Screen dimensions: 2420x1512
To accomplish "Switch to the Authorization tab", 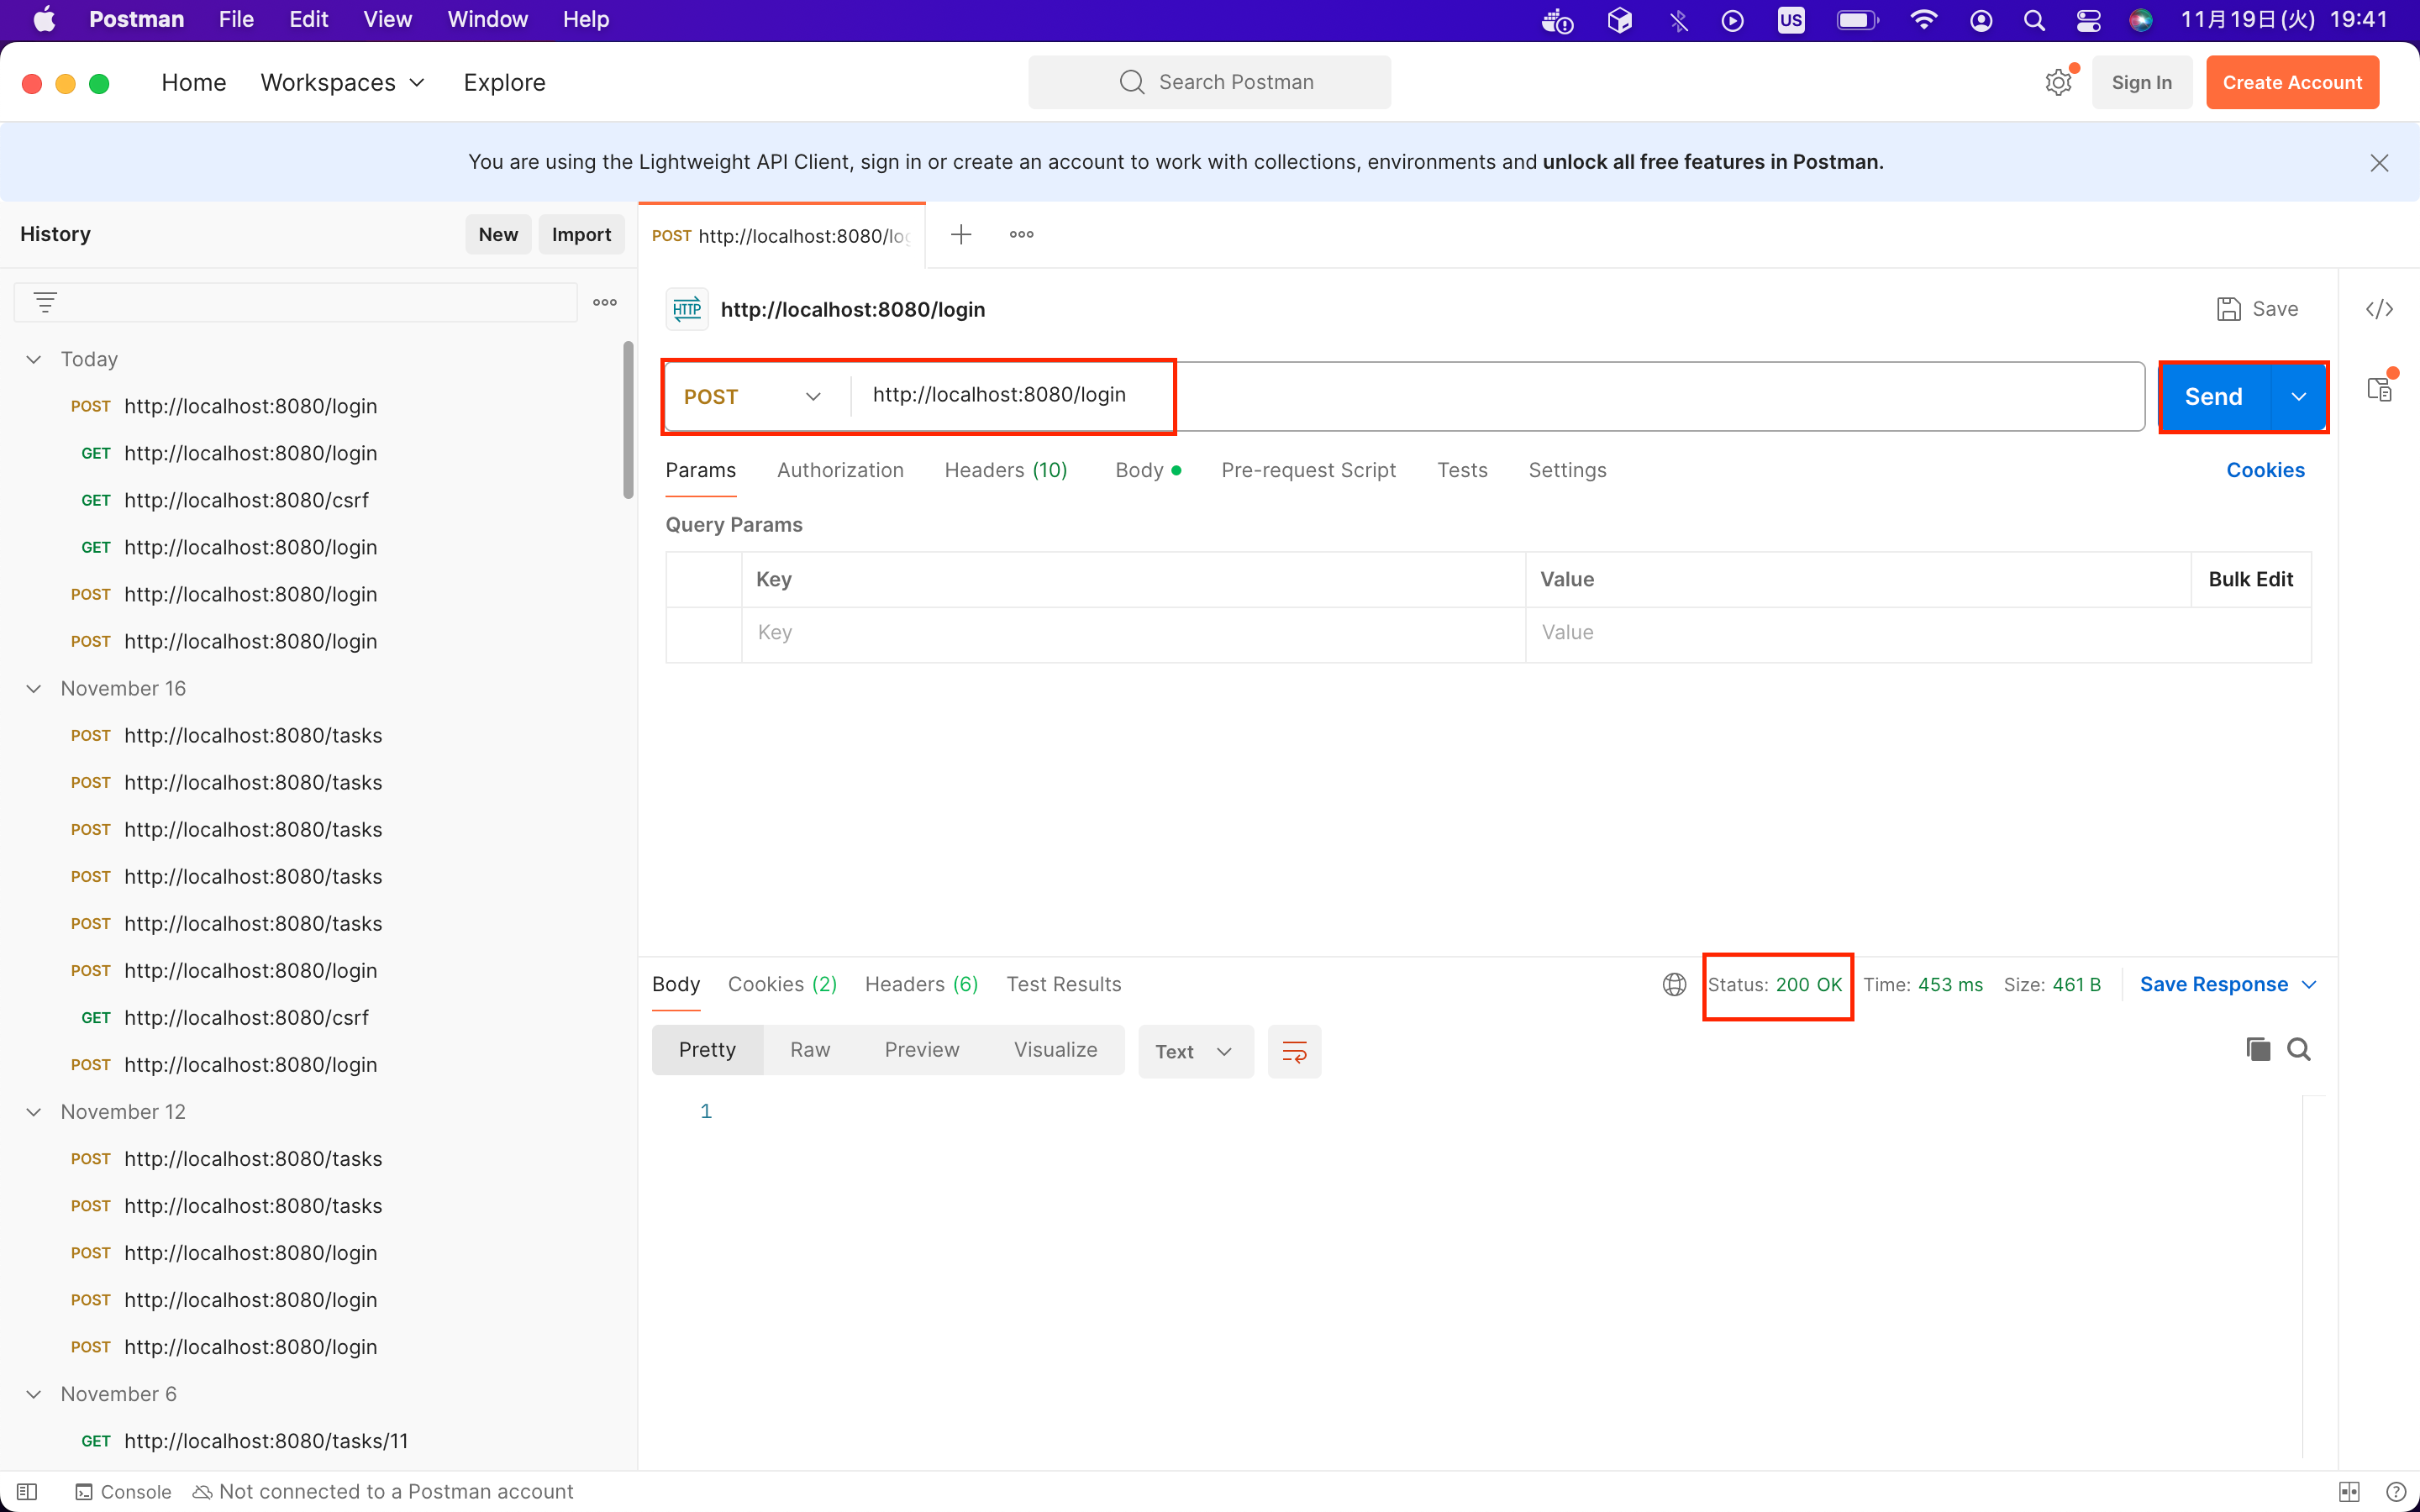I will pyautogui.click(x=840, y=470).
